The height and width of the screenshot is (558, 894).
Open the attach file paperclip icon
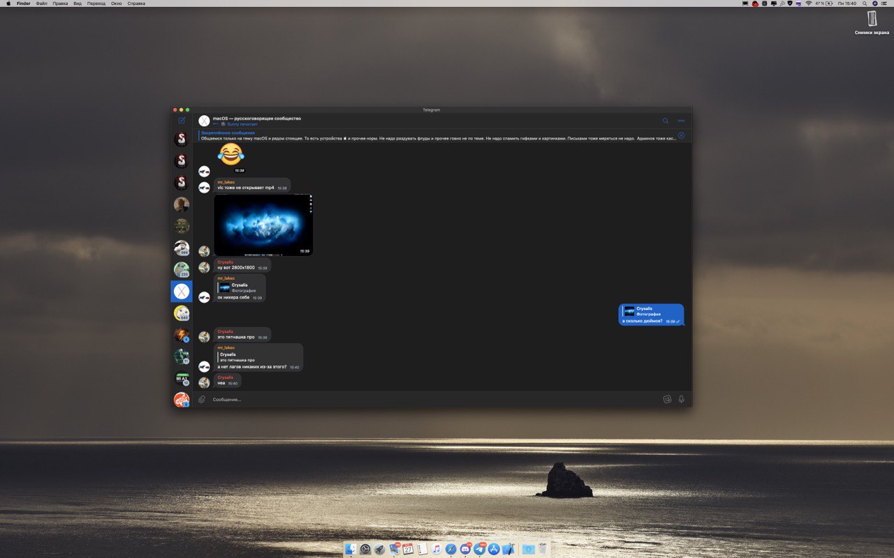point(202,399)
